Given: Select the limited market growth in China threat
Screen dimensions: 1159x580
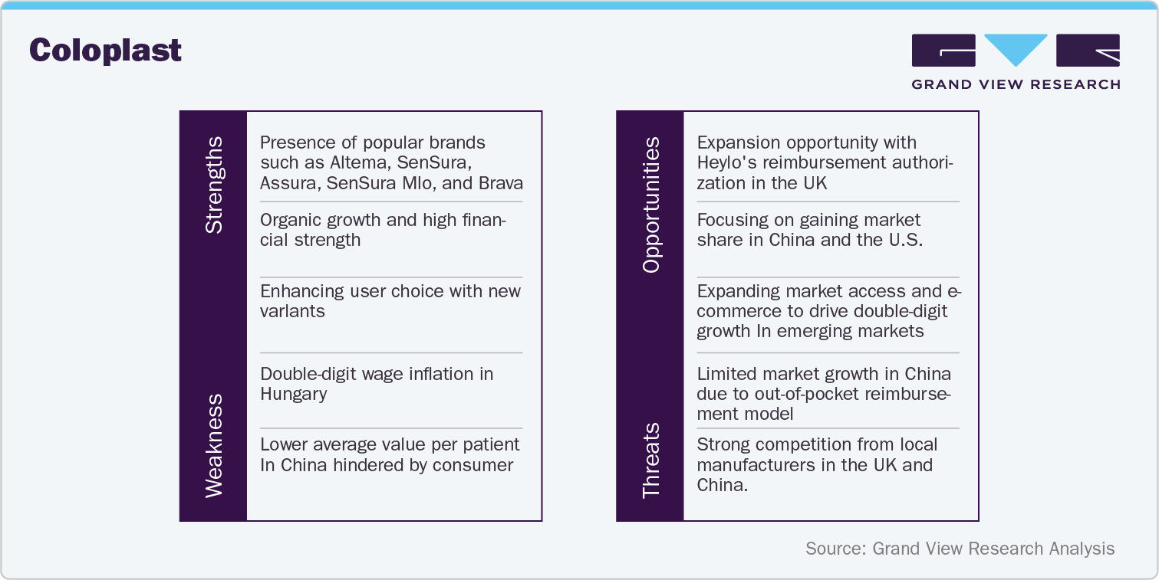Looking at the screenshot, I should click(x=824, y=394).
